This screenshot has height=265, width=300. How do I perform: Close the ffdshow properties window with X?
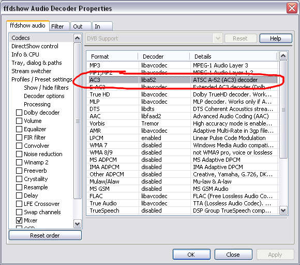292,8
